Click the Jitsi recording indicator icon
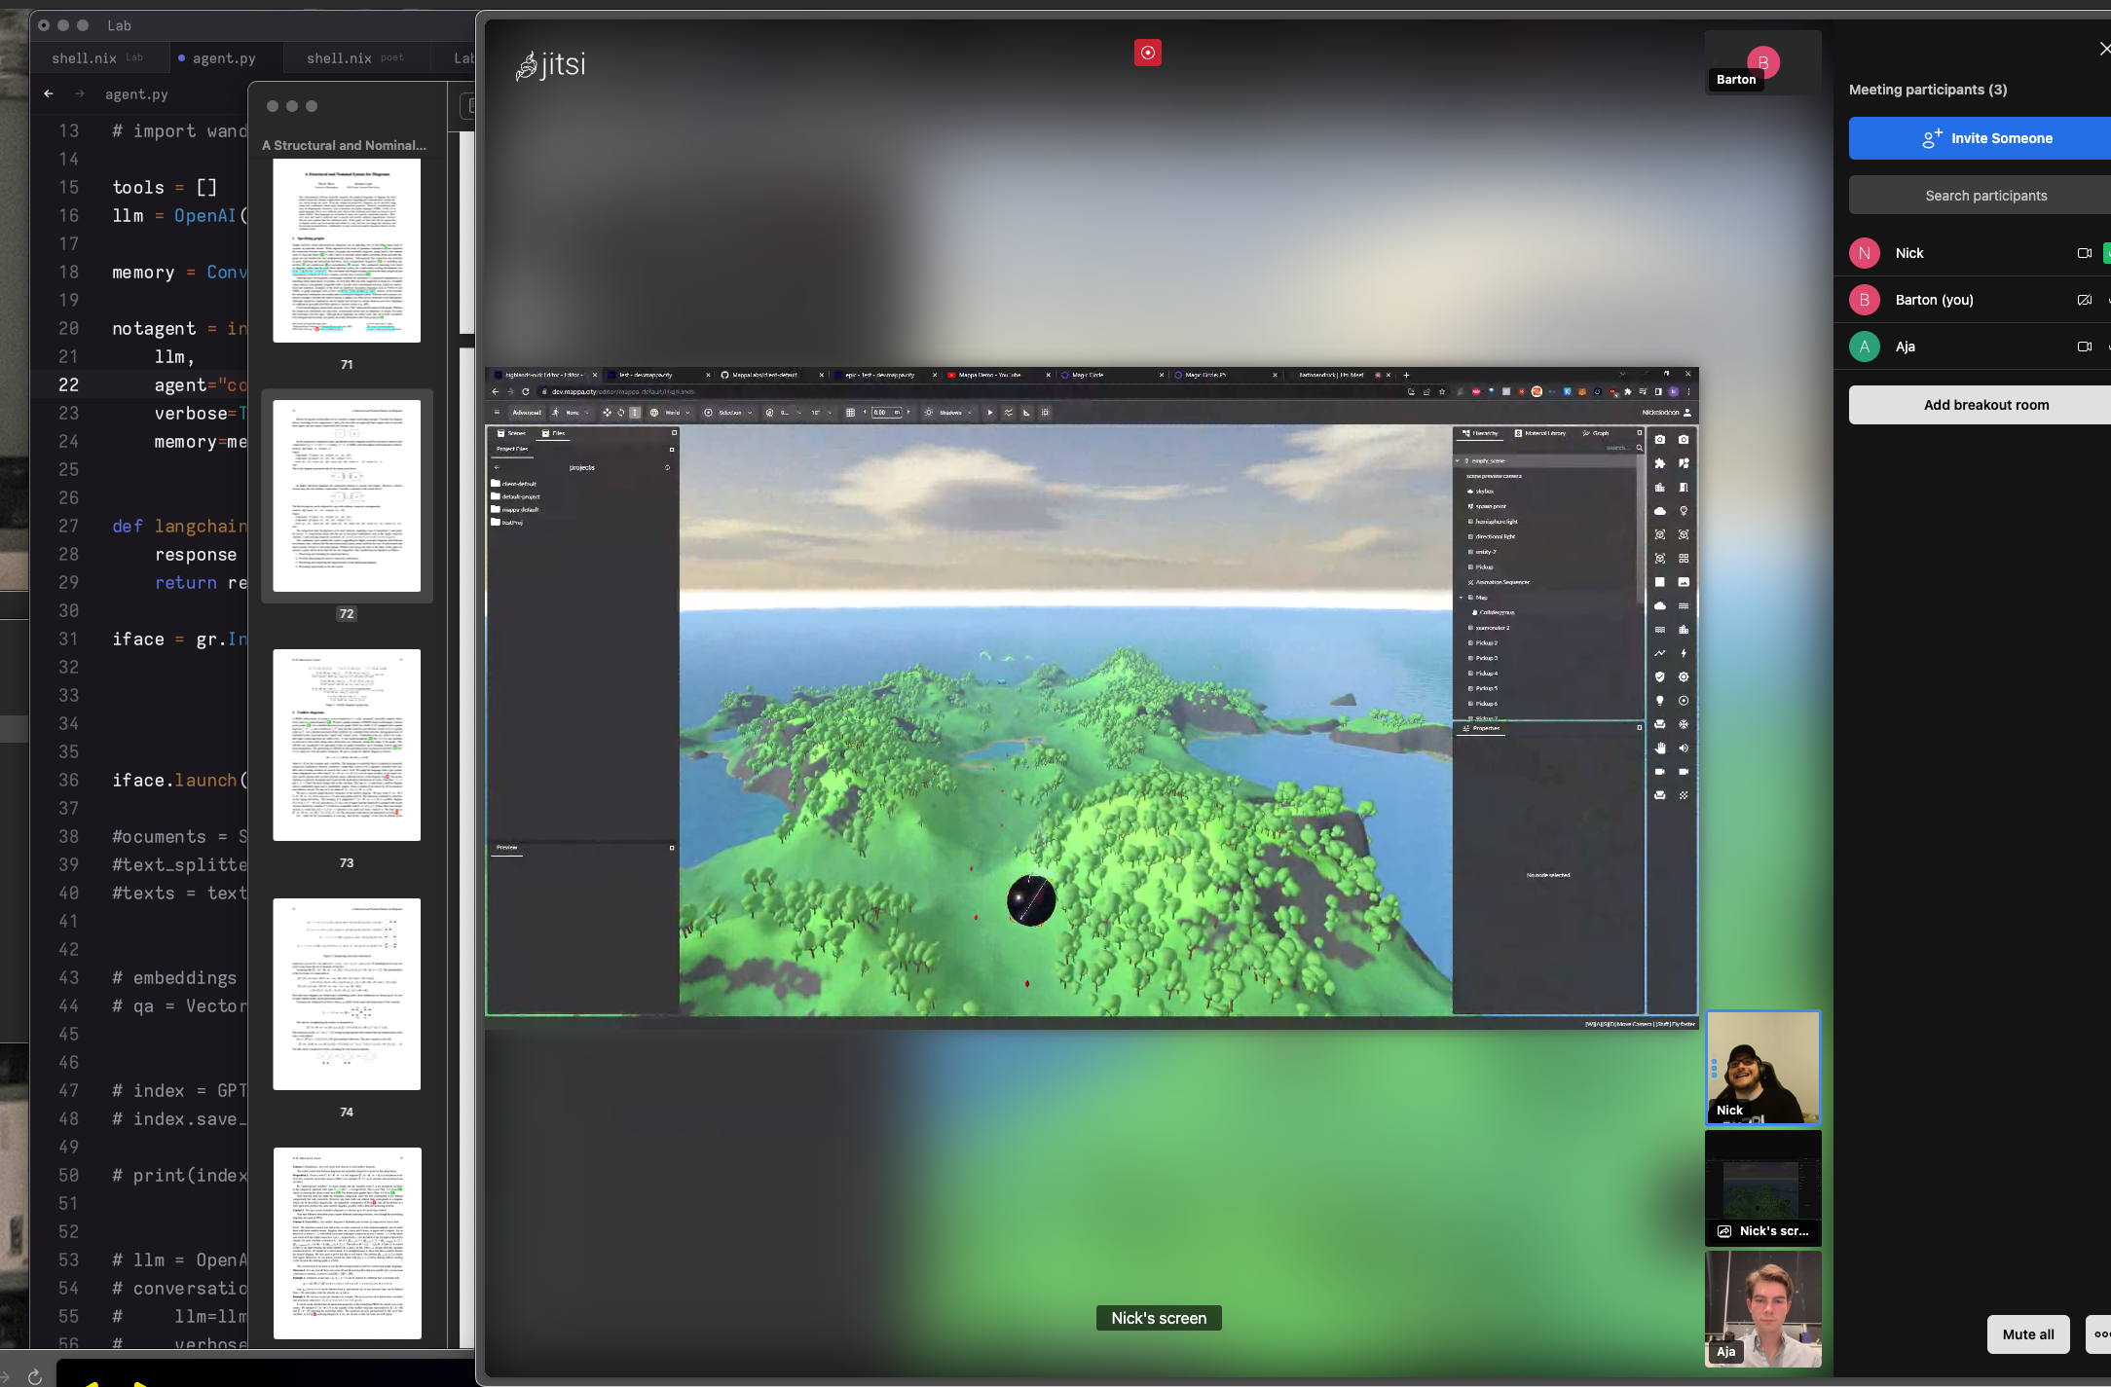The height and width of the screenshot is (1387, 2111). pyautogui.click(x=1147, y=53)
